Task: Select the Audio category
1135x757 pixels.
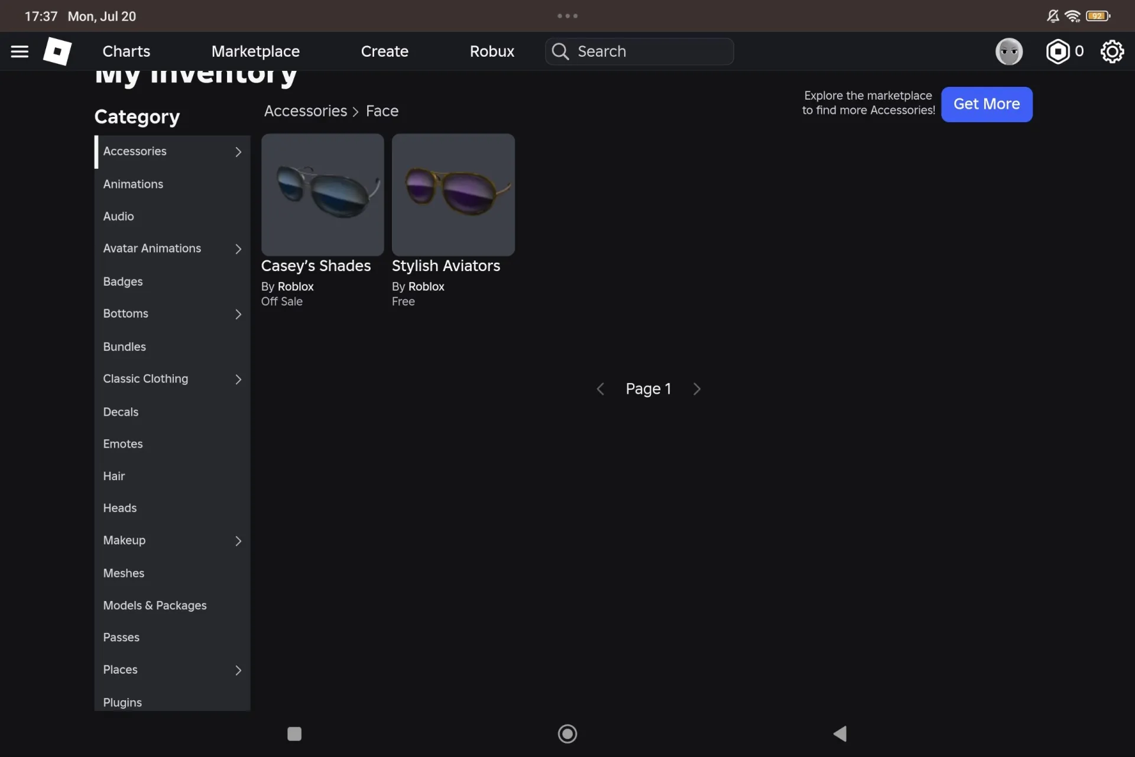Action: [172, 217]
